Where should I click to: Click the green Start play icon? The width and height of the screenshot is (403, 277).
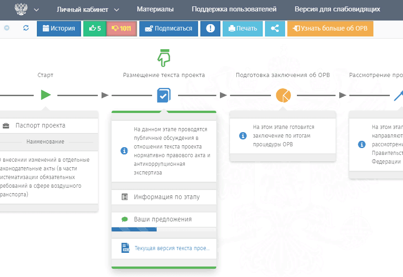click(46, 95)
